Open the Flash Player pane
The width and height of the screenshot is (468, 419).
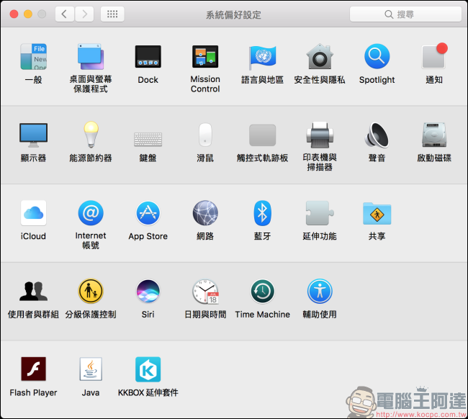33,370
